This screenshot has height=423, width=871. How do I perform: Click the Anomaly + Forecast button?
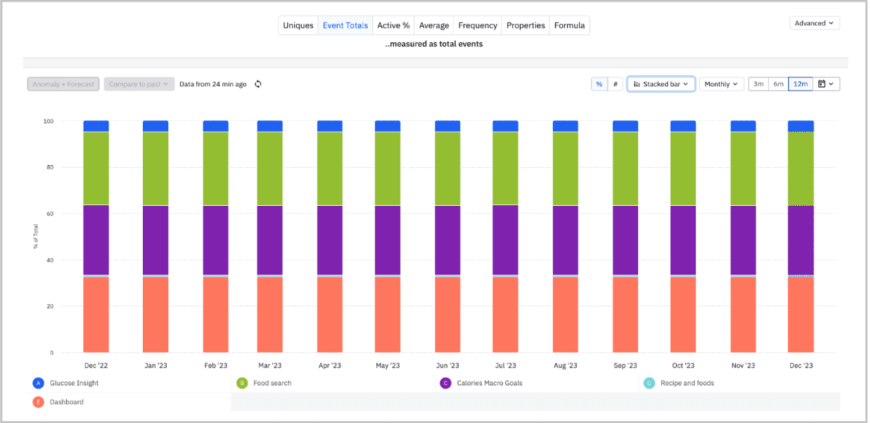(63, 84)
